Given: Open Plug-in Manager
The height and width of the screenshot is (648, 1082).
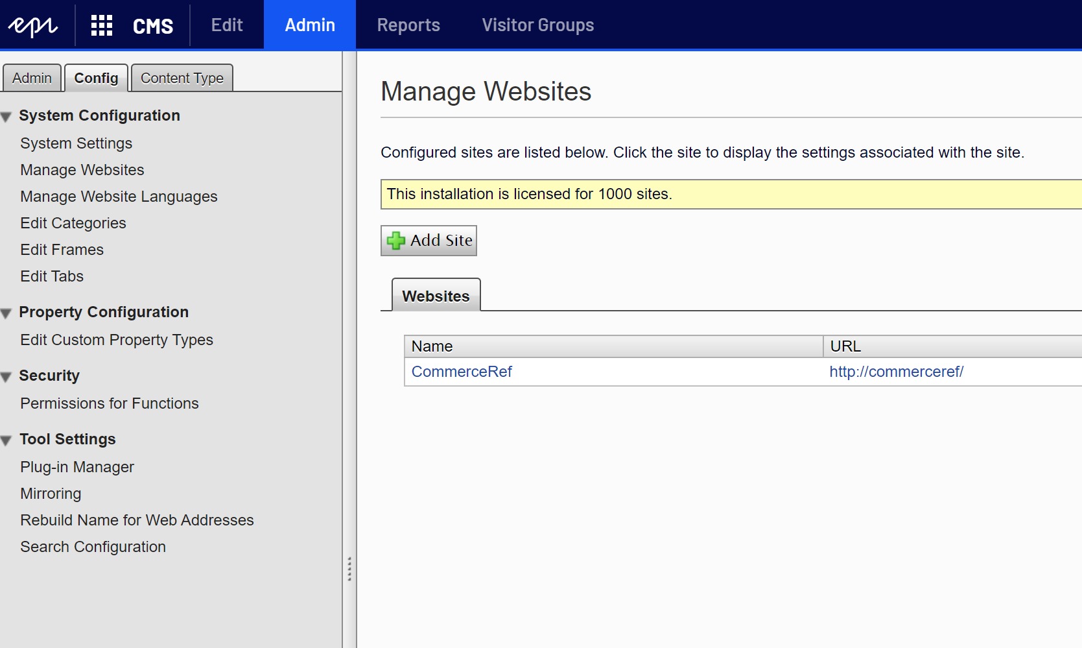Looking at the screenshot, I should click(x=77, y=467).
